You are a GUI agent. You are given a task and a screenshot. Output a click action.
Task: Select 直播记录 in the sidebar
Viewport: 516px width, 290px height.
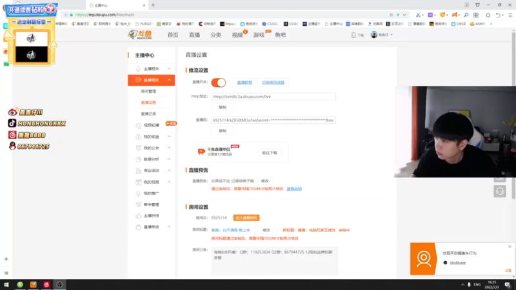click(x=148, y=114)
